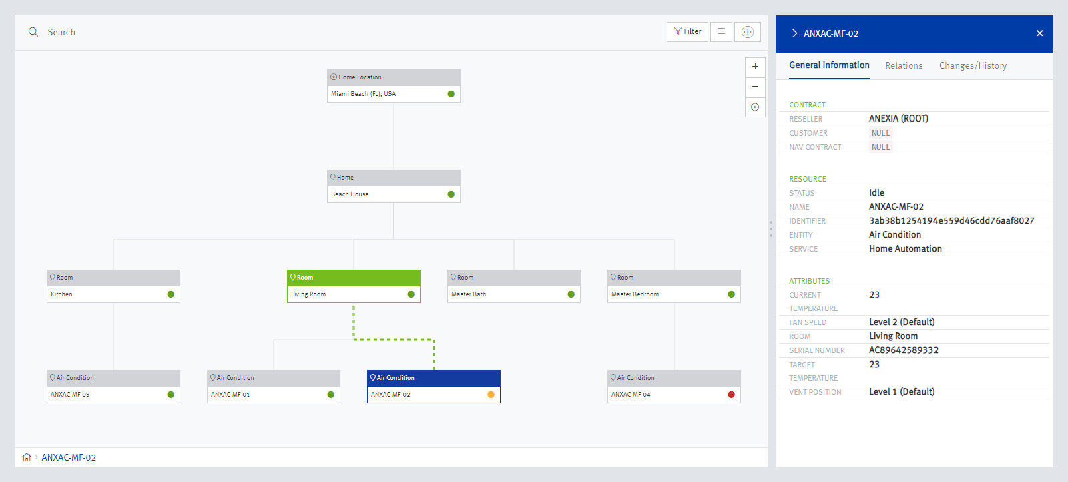Click the search magnifier icon

33,32
